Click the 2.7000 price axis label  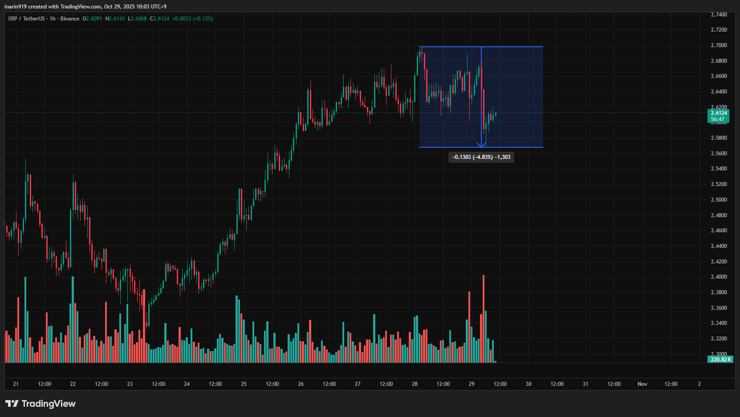pos(719,45)
